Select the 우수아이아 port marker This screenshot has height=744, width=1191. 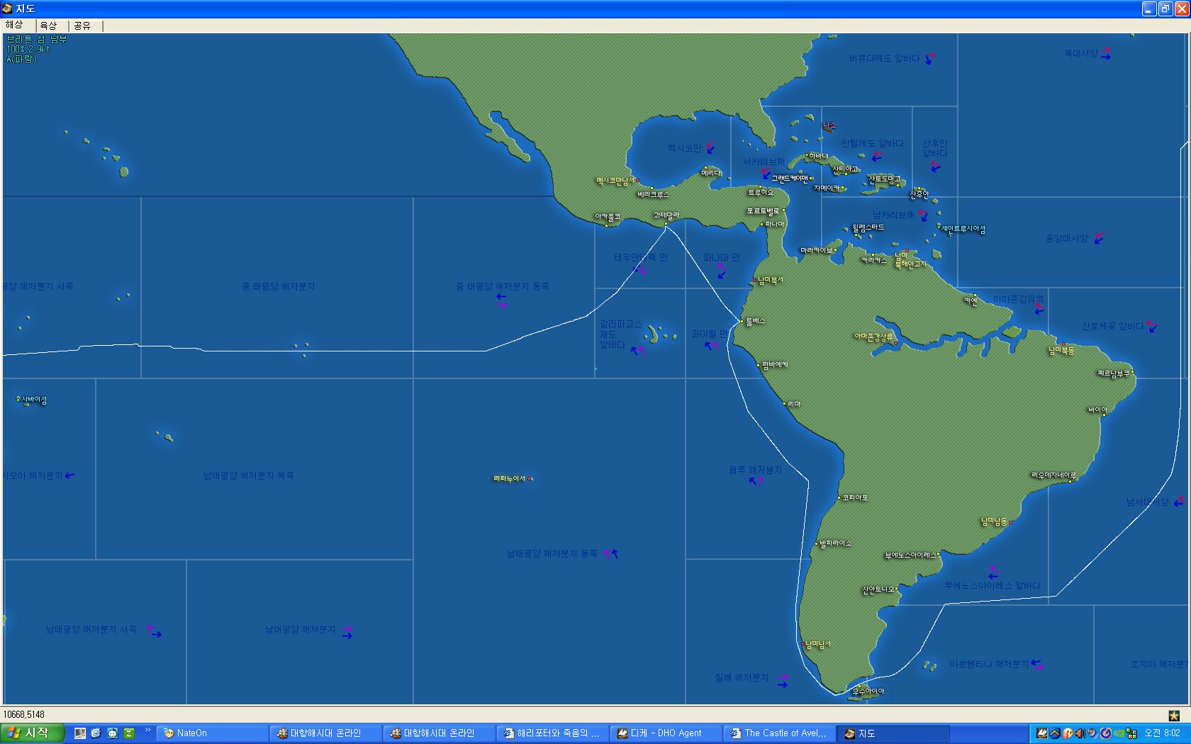click(858, 687)
